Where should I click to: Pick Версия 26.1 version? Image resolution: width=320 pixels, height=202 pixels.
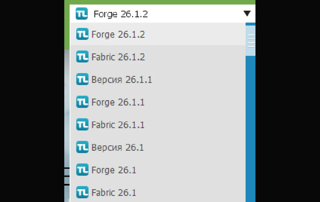point(158,147)
